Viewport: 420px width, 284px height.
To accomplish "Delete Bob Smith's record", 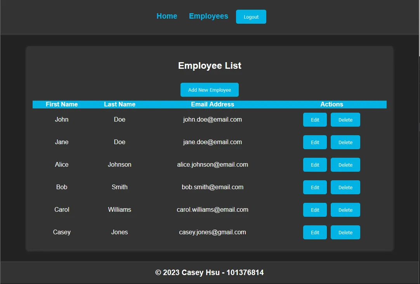I will (345, 187).
